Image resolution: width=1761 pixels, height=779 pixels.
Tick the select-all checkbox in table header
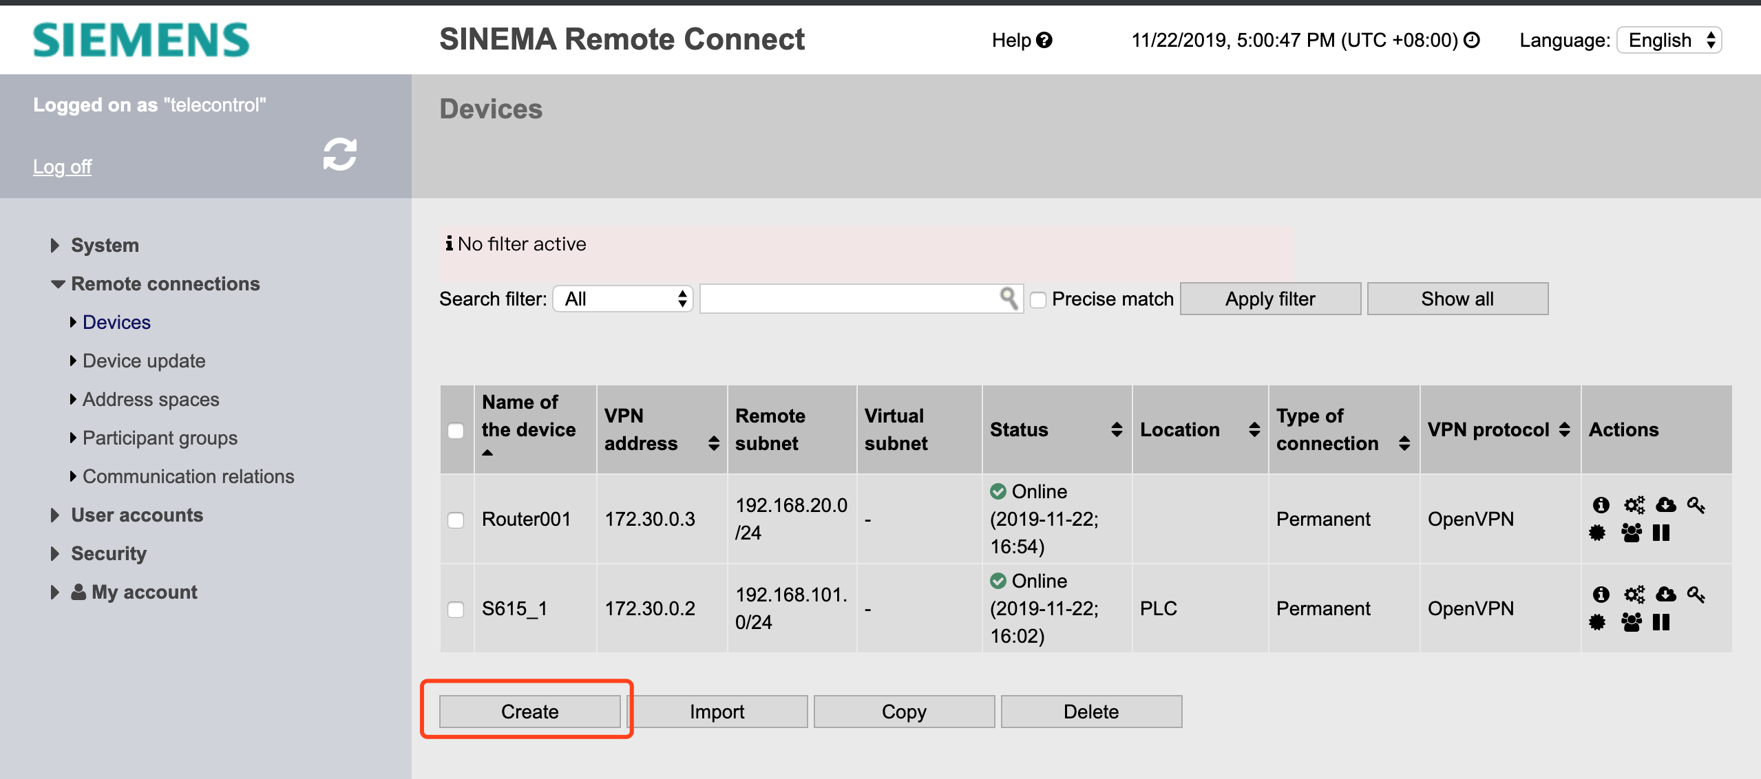click(456, 431)
